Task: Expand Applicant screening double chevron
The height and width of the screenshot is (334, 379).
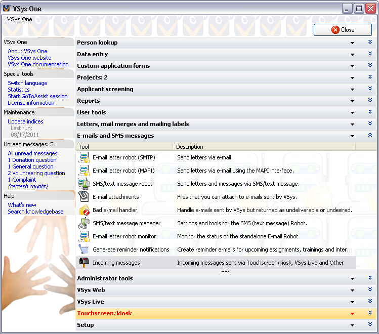Action: 370,89
